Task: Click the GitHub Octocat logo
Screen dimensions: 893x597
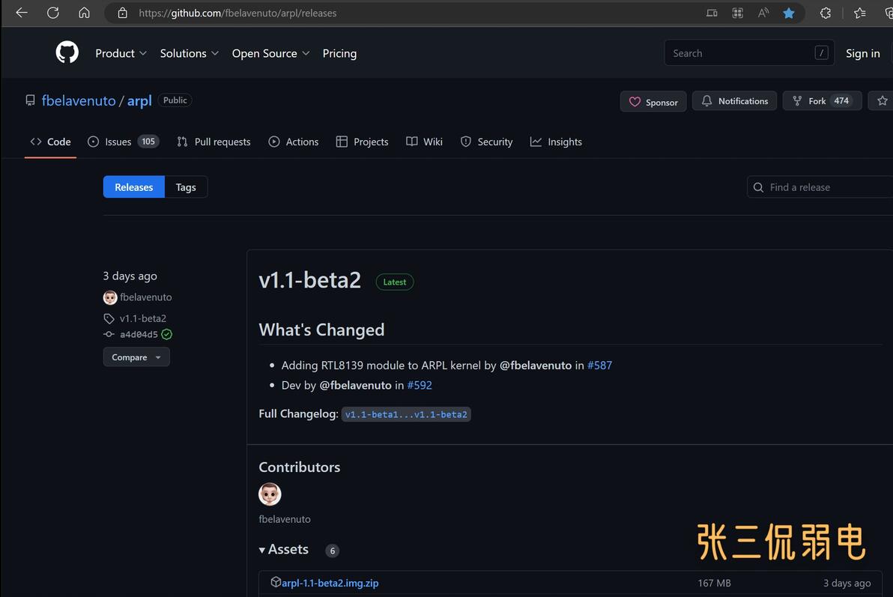Action: click(67, 52)
